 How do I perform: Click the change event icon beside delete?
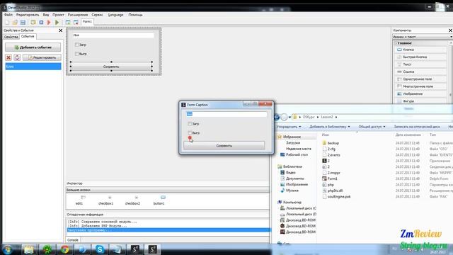click(17, 57)
